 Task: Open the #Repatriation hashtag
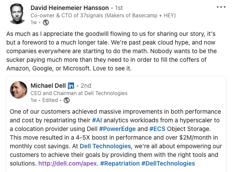(120, 163)
